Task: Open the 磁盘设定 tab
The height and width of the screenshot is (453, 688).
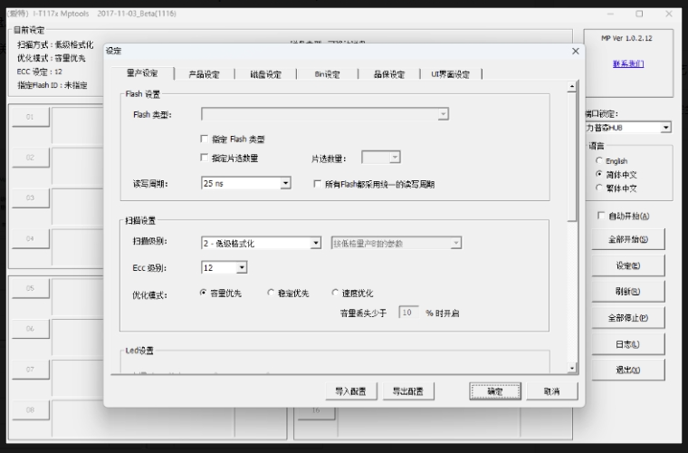Action: tap(266, 74)
